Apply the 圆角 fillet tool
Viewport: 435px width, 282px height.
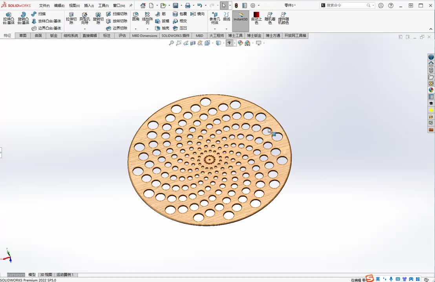(x=136, y=16)
